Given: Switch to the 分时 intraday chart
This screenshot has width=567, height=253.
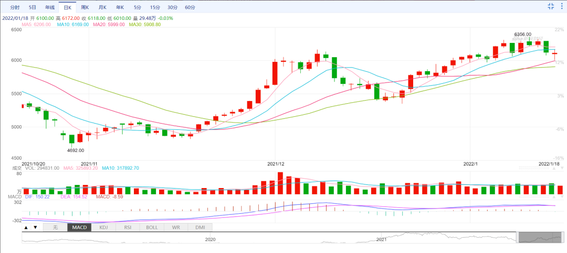Looking at the screenshot, I should tap(15, 7).
